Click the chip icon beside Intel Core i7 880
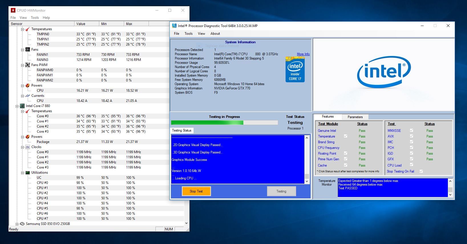Viewport: 467px width, 244px height. tap(22, 106)
